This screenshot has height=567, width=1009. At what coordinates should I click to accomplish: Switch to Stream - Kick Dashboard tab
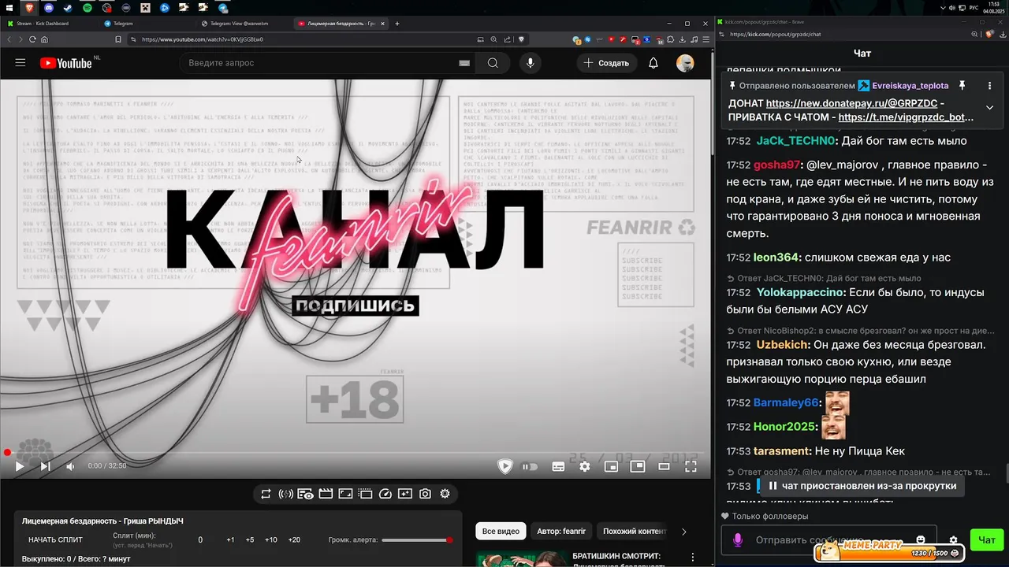[50, 24]
